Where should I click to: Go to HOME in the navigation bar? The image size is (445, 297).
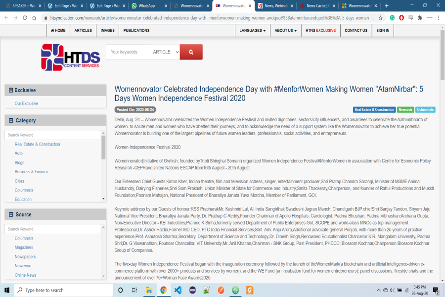(x=58, y=30)
